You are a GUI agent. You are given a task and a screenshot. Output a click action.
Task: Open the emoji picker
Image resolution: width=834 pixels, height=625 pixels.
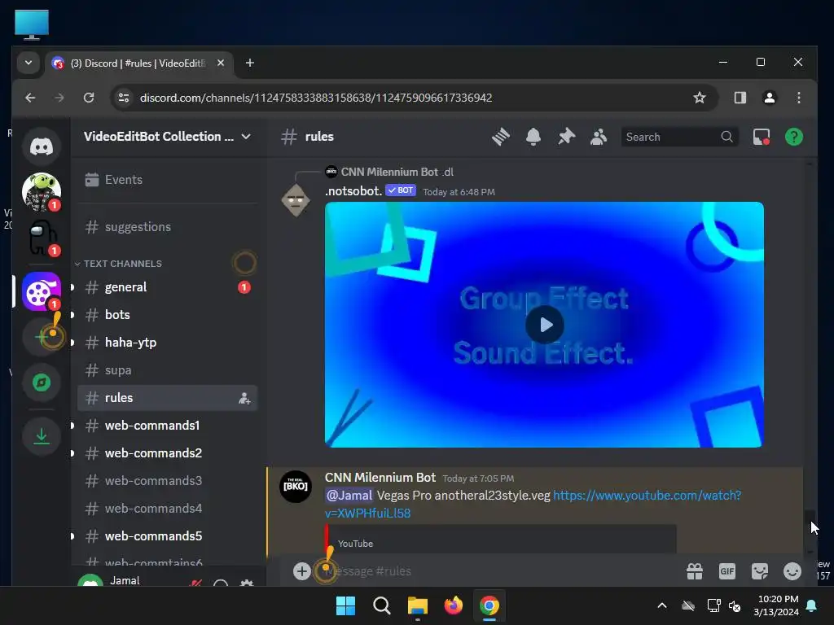tap(792, 571)
